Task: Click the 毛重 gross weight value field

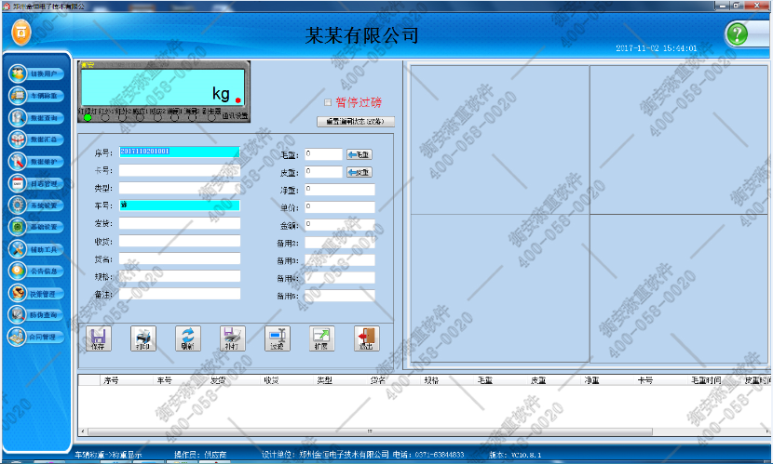Action: click(x=323, y=154)
